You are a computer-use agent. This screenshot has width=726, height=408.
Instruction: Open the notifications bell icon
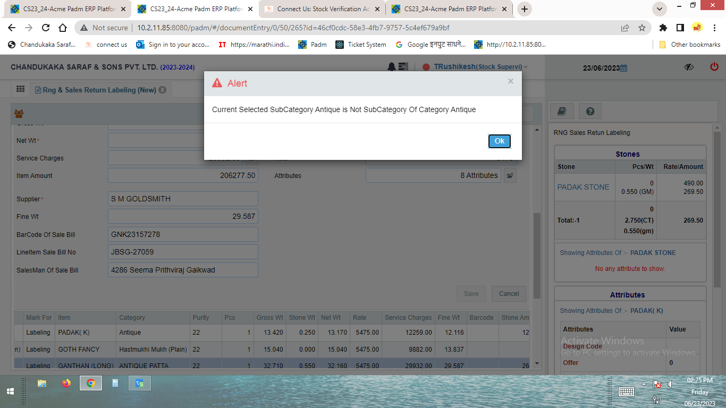click(x=392, y=67)
